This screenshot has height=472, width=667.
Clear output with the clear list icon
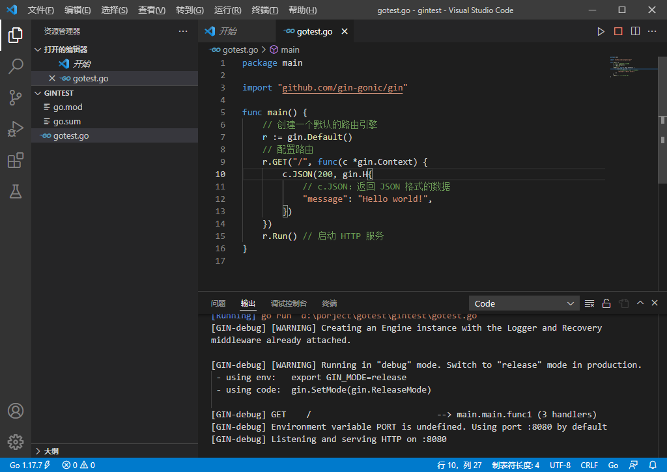(589, 303)
